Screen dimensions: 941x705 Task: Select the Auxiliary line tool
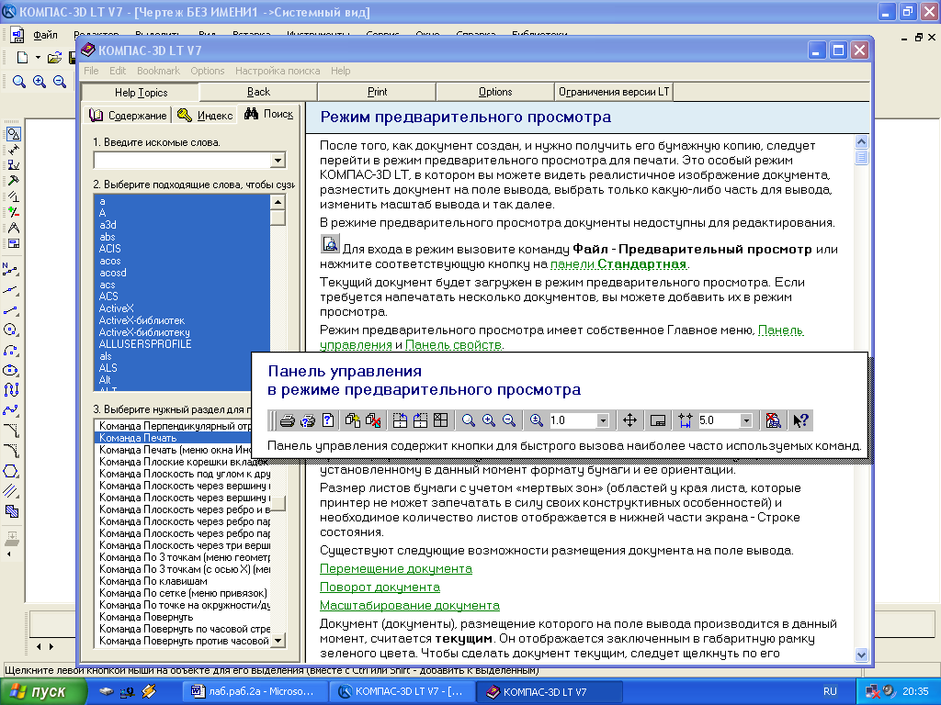click(11, 290)
